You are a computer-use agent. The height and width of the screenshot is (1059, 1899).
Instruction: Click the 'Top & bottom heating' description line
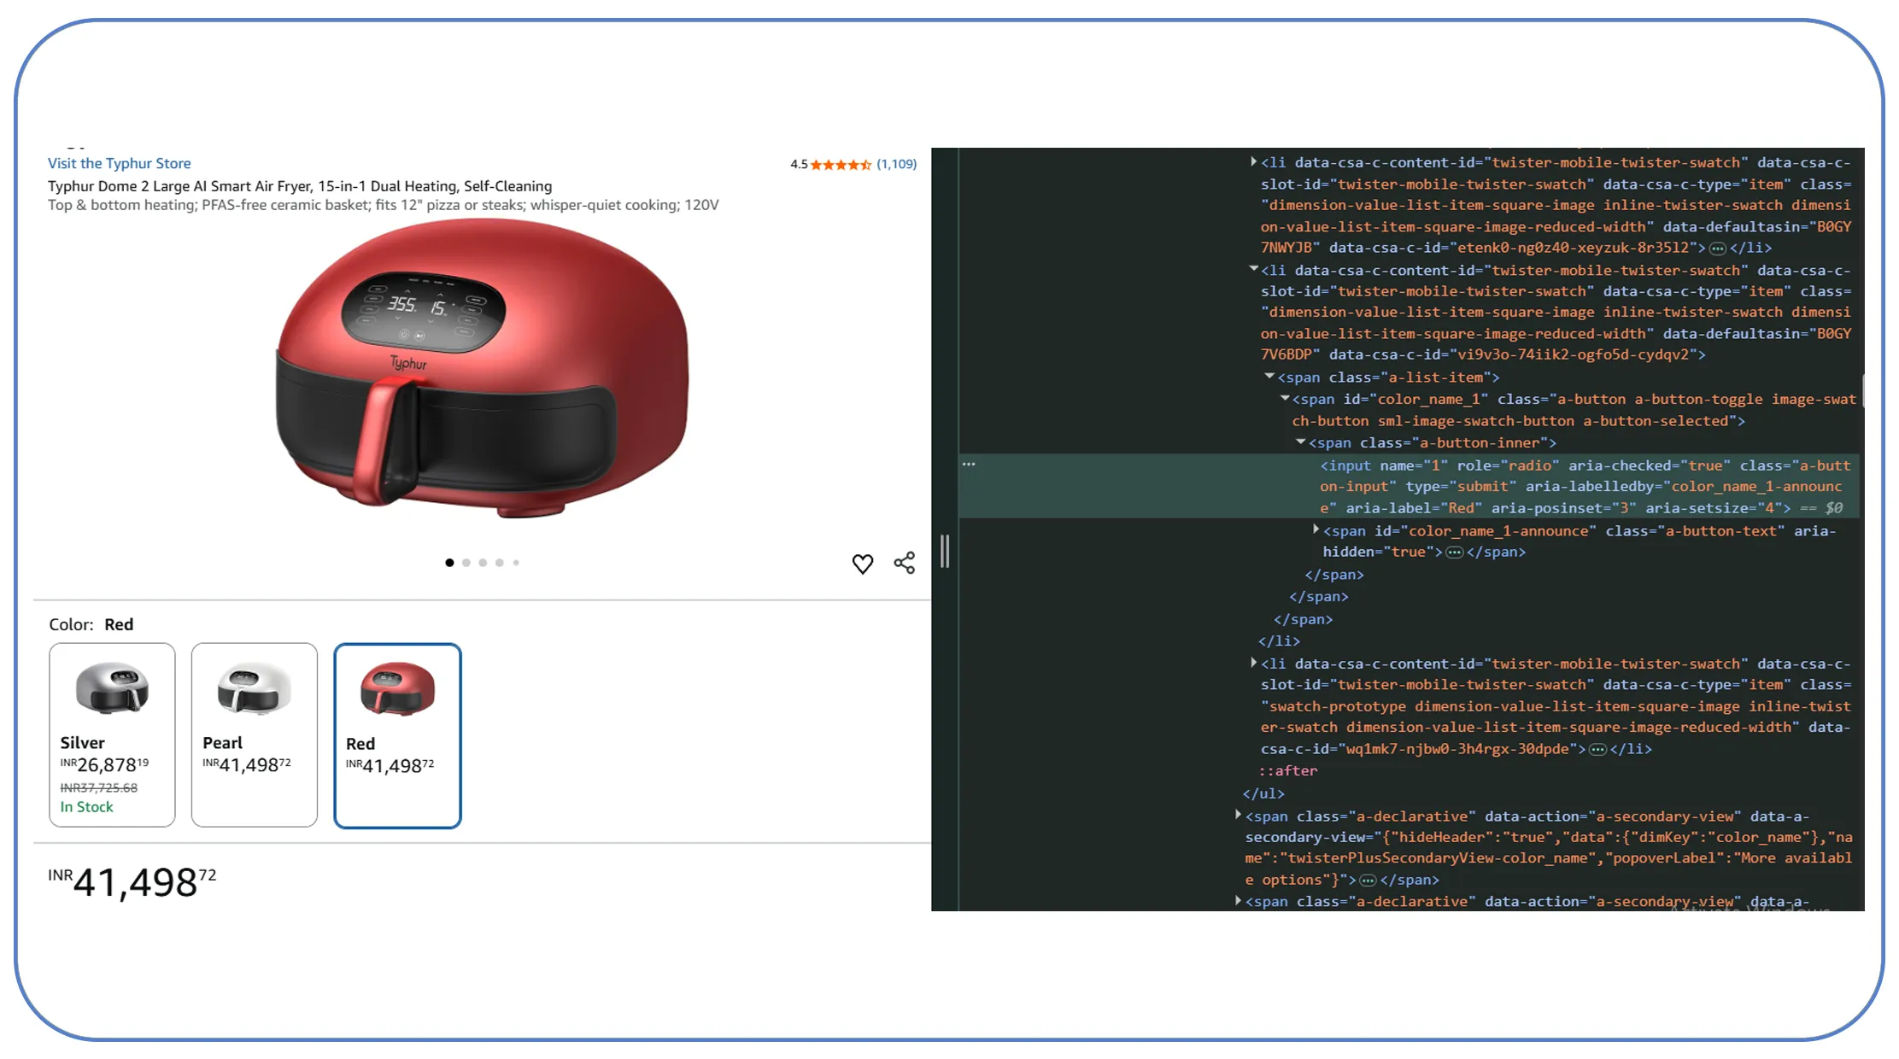[384, 205]
